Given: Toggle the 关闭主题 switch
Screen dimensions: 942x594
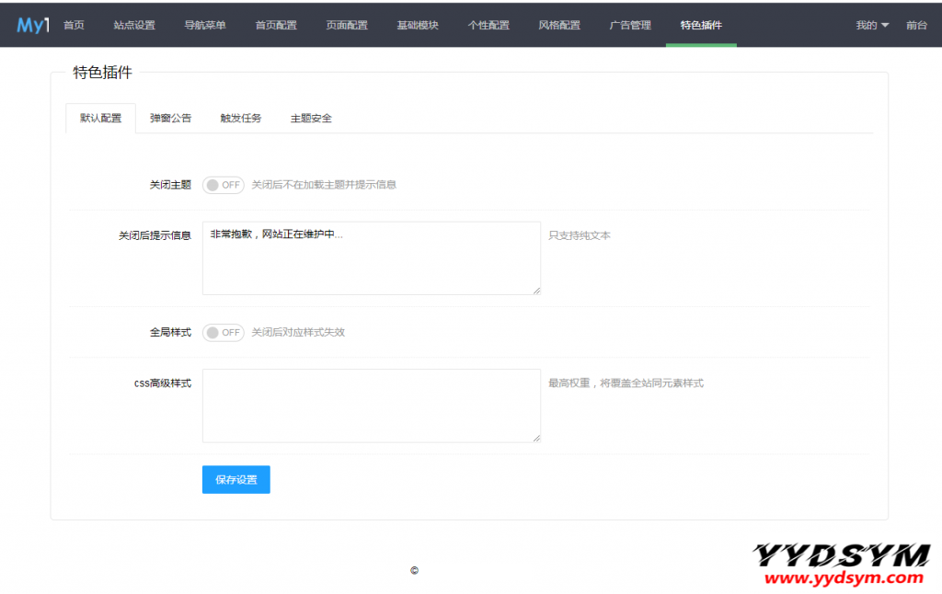Looking at the screenshot, I should tap(223, 185).
